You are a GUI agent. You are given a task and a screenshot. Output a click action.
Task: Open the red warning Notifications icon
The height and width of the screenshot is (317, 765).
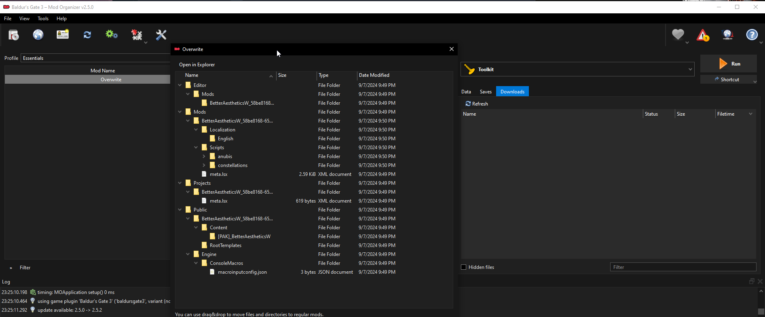[703, 35]
